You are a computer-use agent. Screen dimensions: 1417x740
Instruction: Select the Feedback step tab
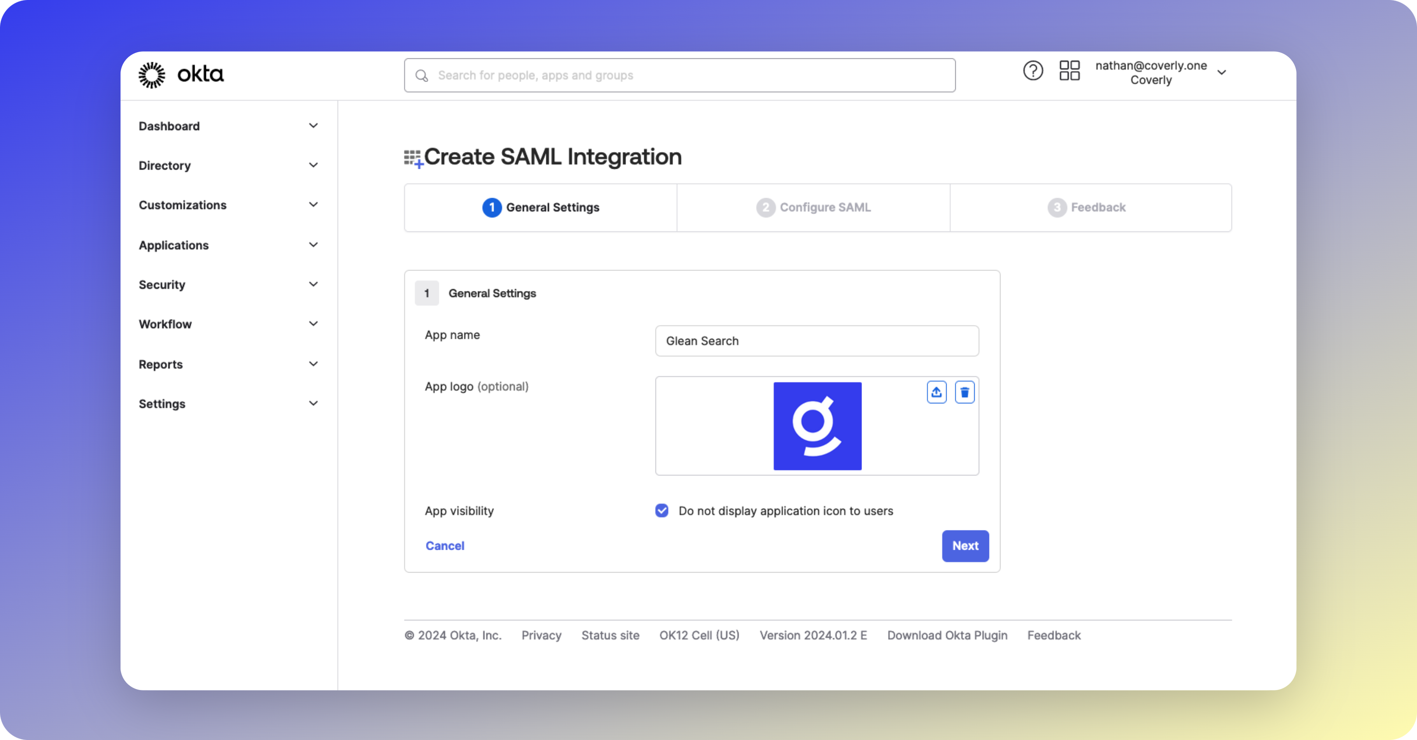tap(1086, 207)
